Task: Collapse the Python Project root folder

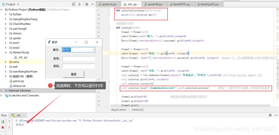Action: (x=2, y=9)
